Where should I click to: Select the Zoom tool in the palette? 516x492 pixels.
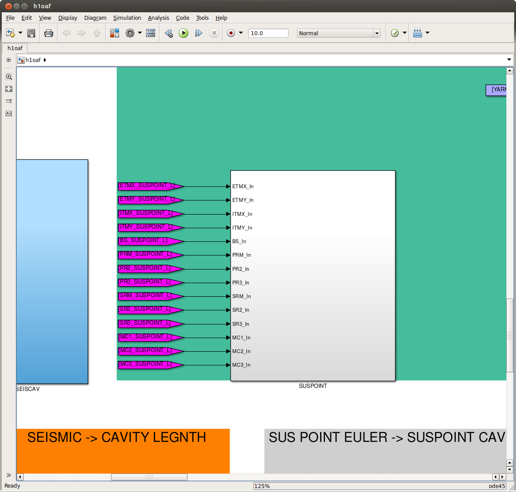(x=9, y=77)
